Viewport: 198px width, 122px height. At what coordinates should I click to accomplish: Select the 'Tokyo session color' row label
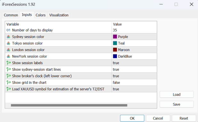click(x=27, y=43)
